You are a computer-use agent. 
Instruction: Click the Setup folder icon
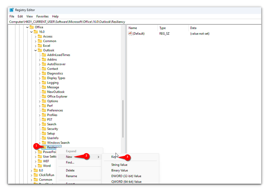pyautogui.click(x=44, y=134)
